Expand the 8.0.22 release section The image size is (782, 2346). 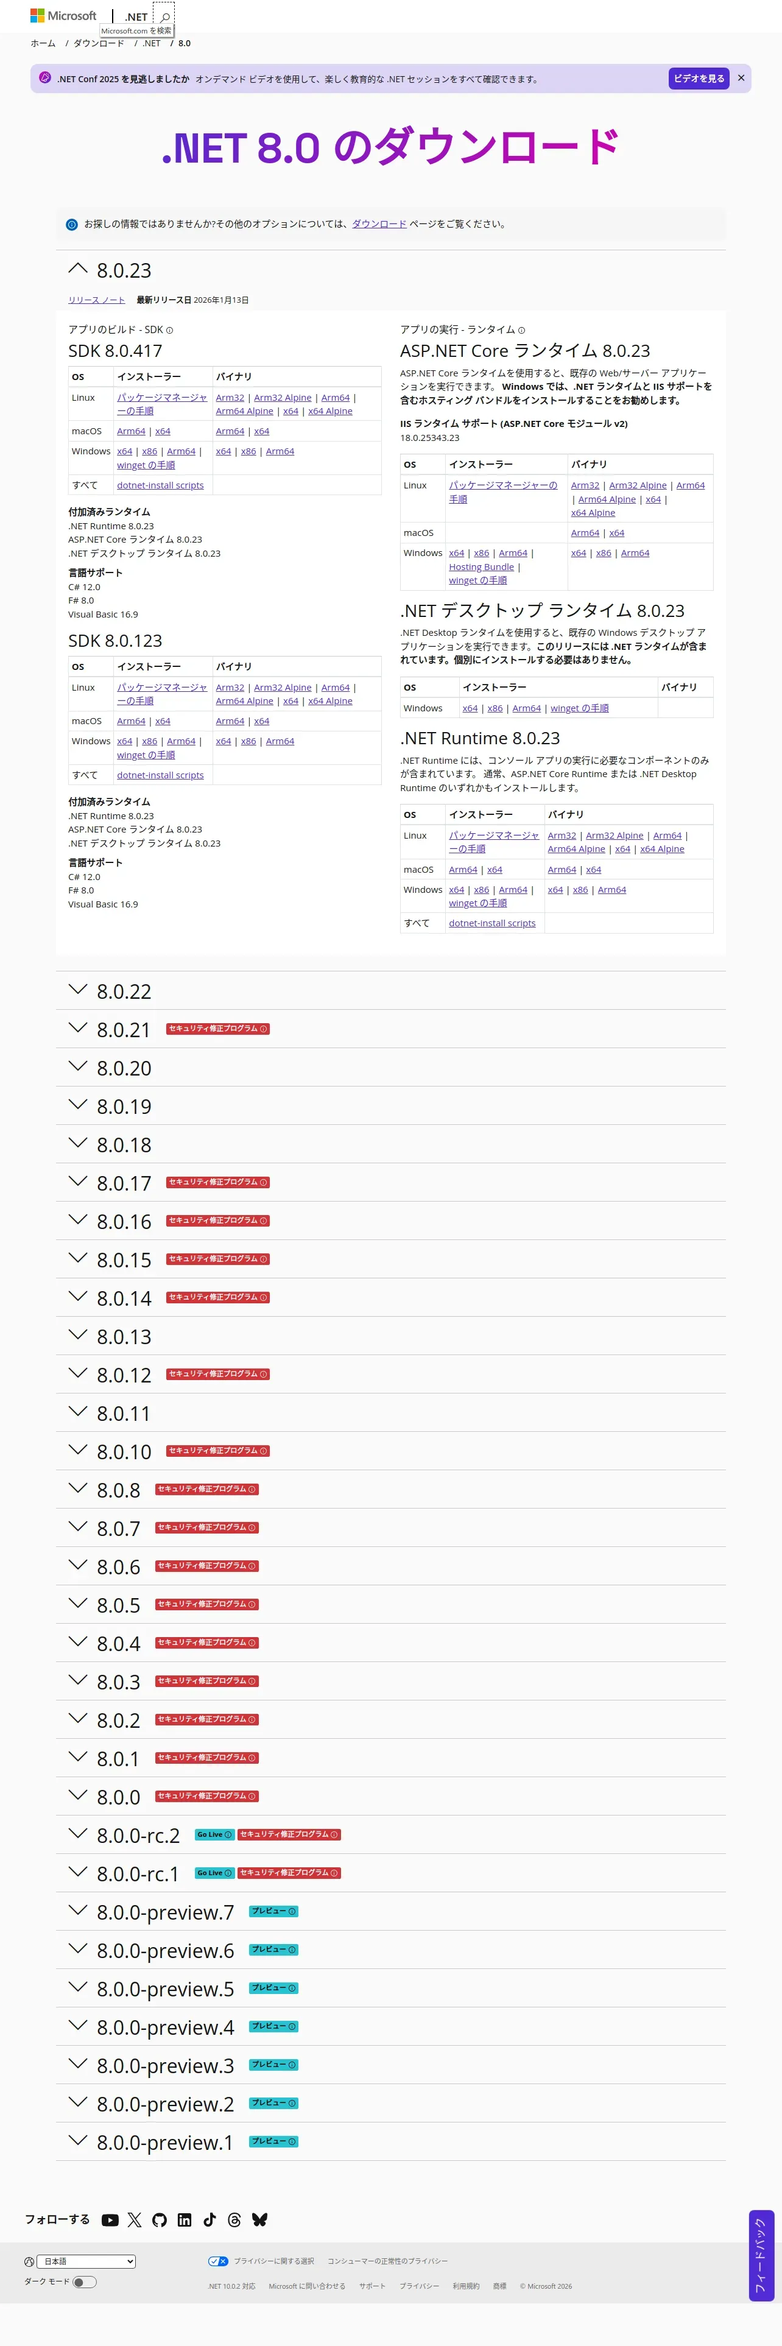[x=79, y=990]
